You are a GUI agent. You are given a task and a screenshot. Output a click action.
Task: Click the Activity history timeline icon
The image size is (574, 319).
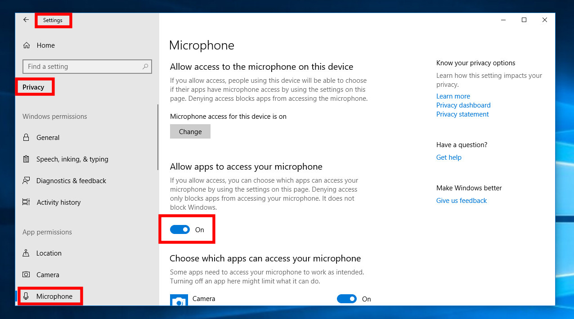pyautogui.click(x=27, y=202)
